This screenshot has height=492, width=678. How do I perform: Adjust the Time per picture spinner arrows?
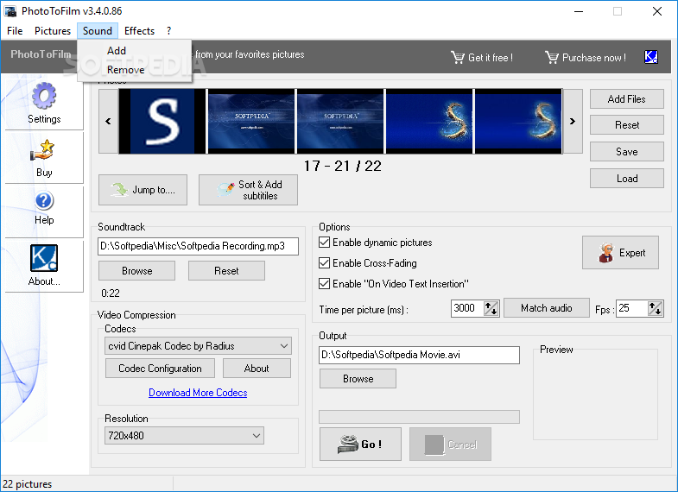[491, 308]
